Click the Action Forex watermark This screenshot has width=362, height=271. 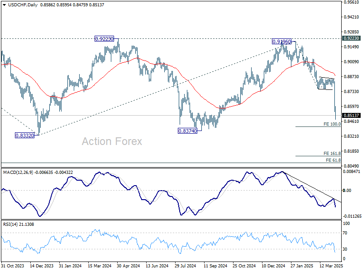point(112,141)
